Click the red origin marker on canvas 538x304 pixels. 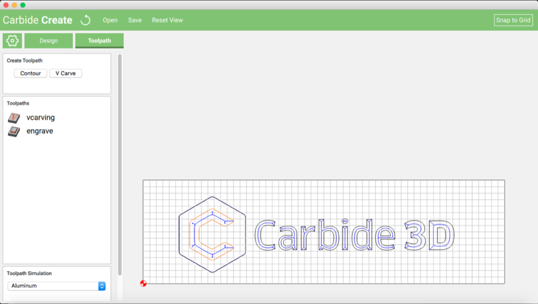[143, 283]
